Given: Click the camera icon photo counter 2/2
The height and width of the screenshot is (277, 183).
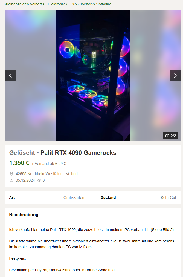Looking at the screenshot, I should click(171, 136).
